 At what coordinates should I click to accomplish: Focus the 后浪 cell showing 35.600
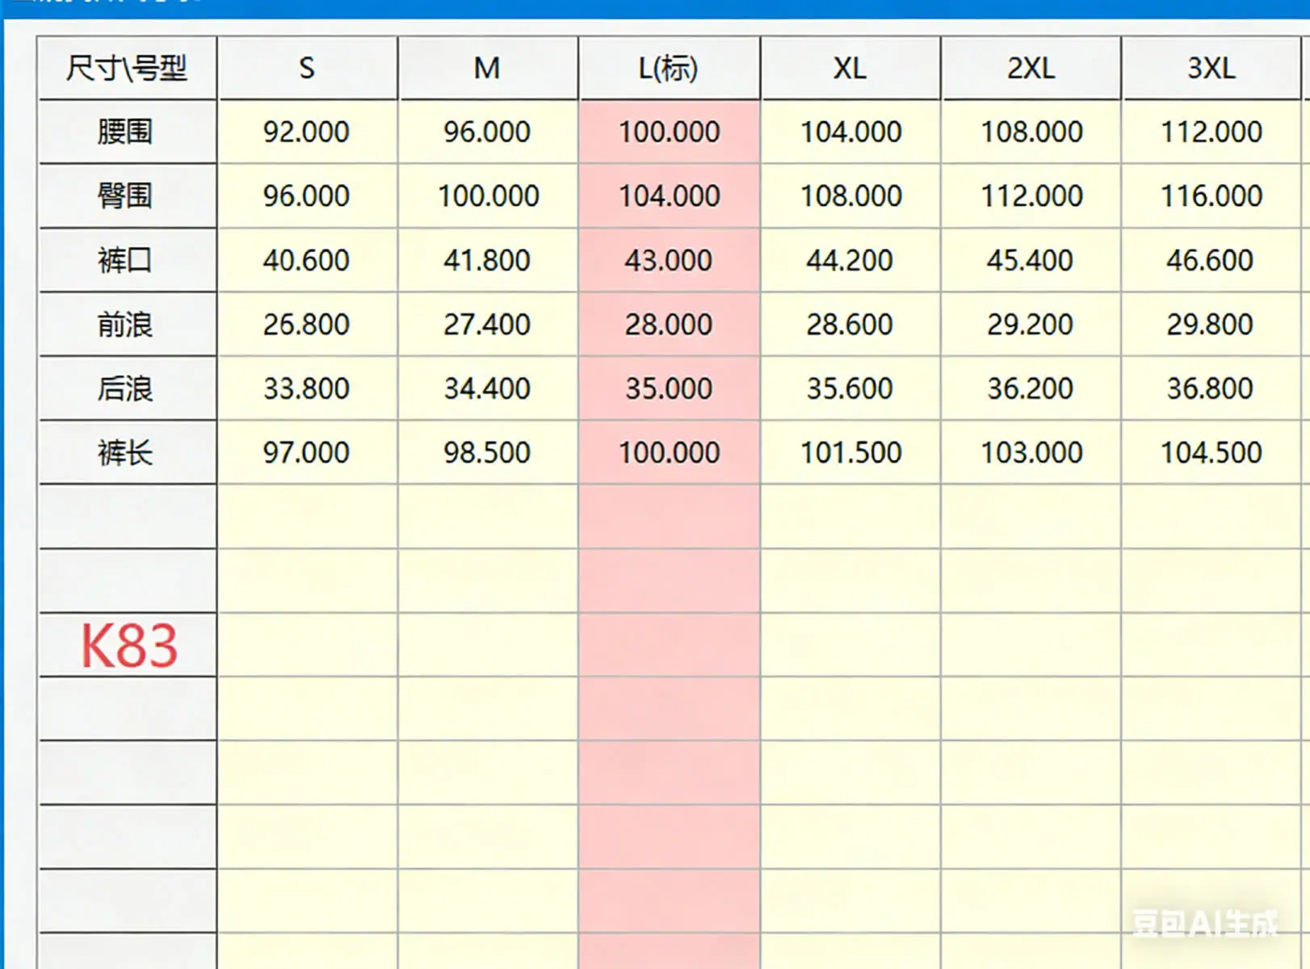tap(850, 388)
